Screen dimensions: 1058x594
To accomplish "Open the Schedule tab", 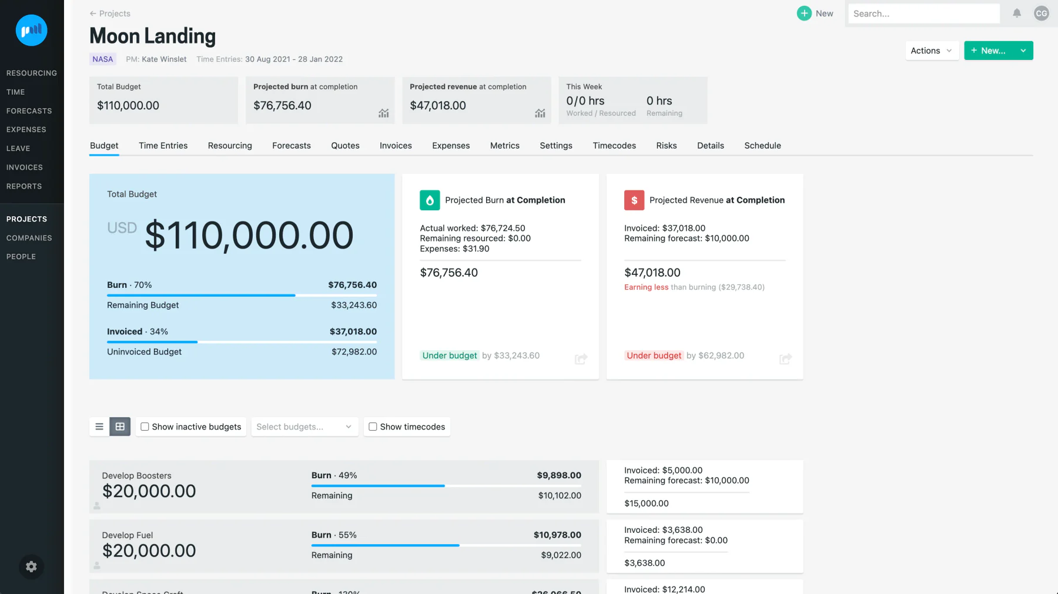I will (x=762, y=146).
